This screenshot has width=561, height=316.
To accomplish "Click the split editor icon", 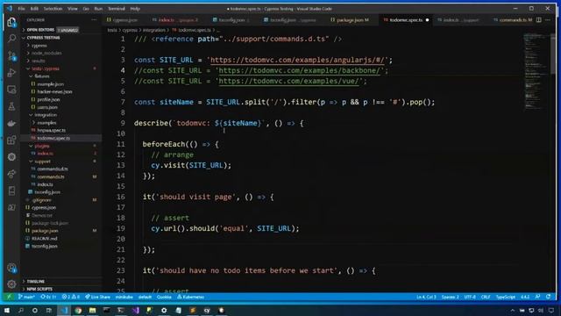I will pos(538,20).
